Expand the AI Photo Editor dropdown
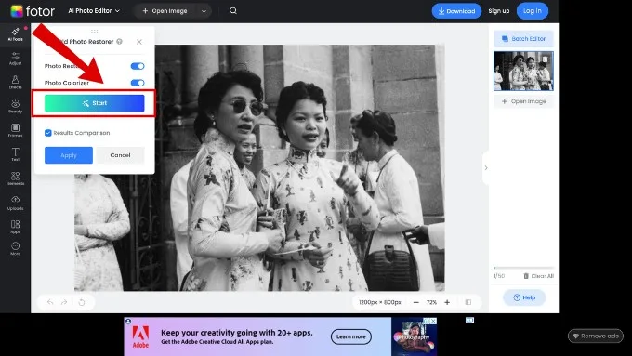This screenshot has height=356, width=632. pyautogui.click(x=94, y=11)
